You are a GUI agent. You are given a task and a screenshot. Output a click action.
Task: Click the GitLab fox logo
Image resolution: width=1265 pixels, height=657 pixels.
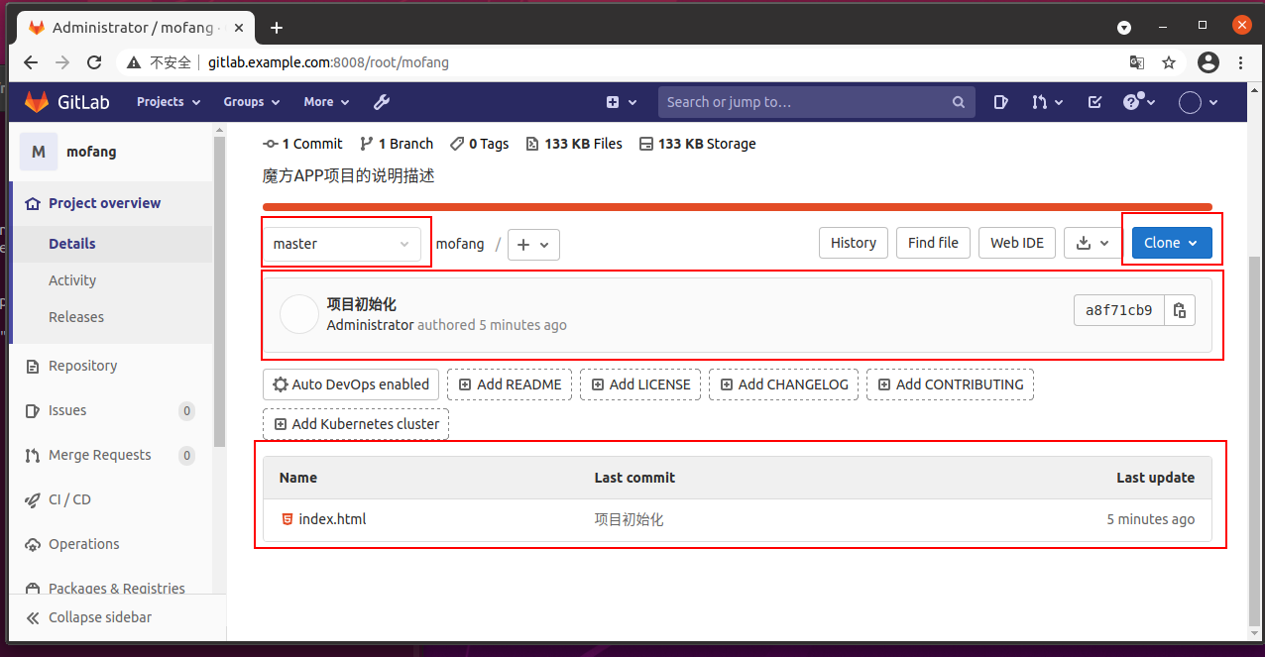click(37, 102)
